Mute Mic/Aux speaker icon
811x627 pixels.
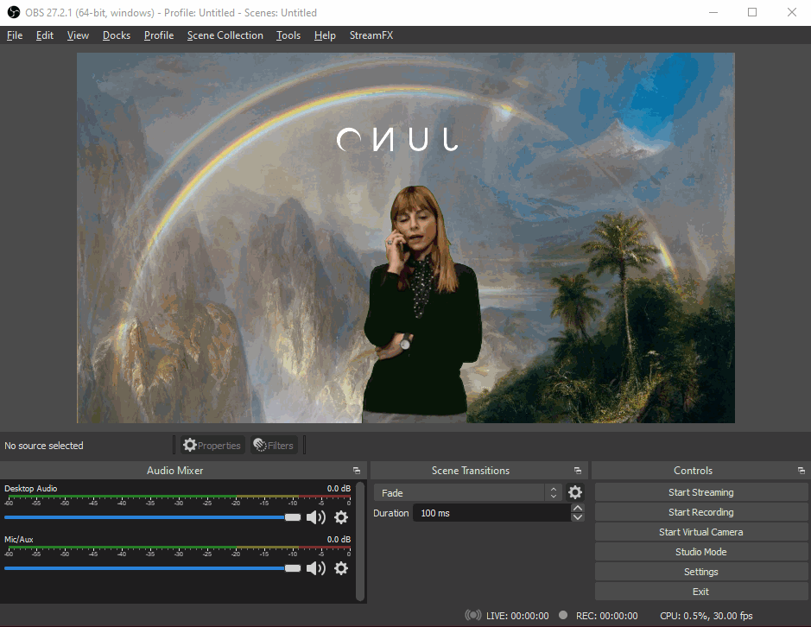[315, 568]
